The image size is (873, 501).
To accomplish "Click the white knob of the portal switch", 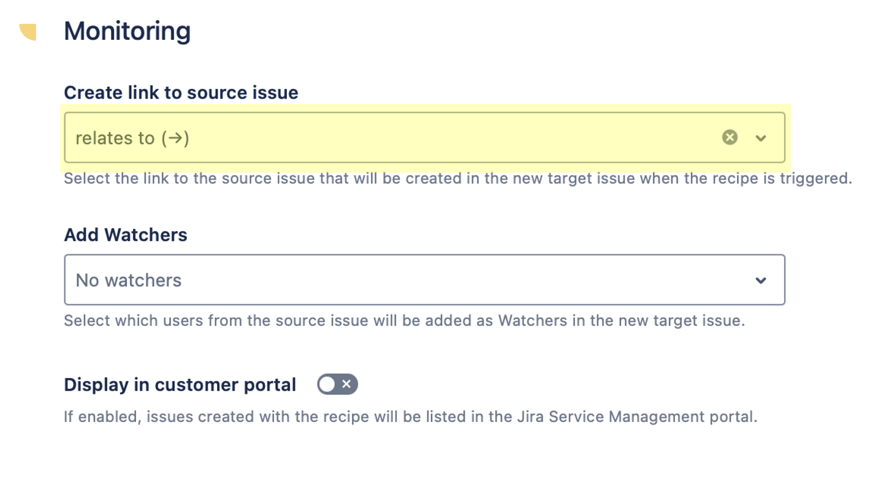I will [327, 384].
